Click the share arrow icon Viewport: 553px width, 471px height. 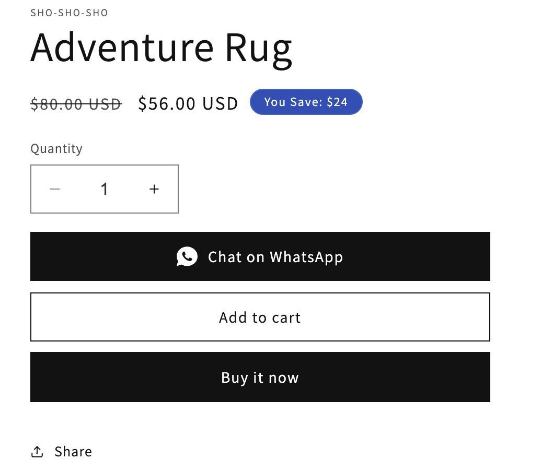(x=37, y=452)
